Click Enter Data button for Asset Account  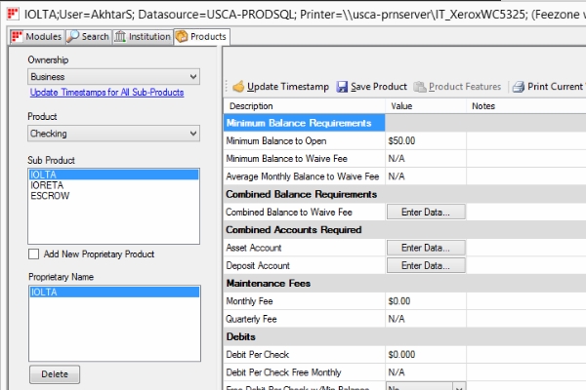[426, 248]
